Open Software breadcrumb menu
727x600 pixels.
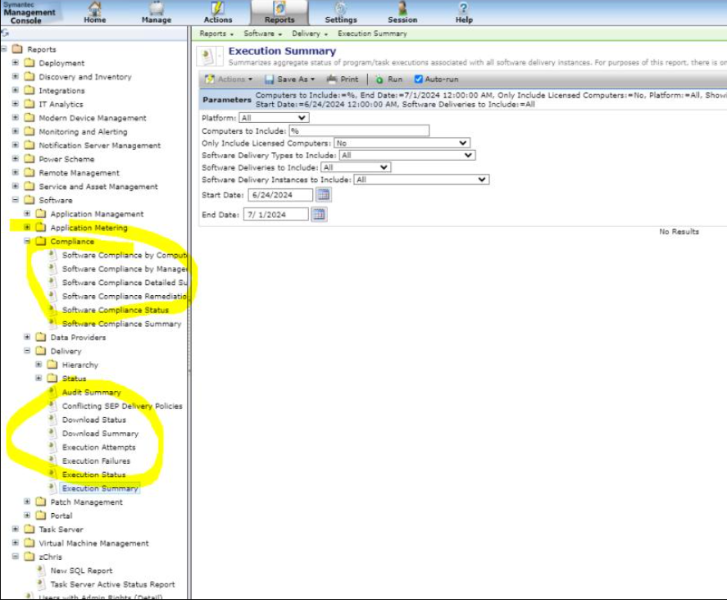[262, 34]
